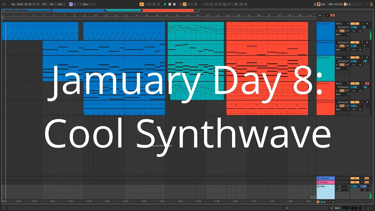
Task: Click the MIDI arrangement overdub plus icon
Action: point(181,4)
